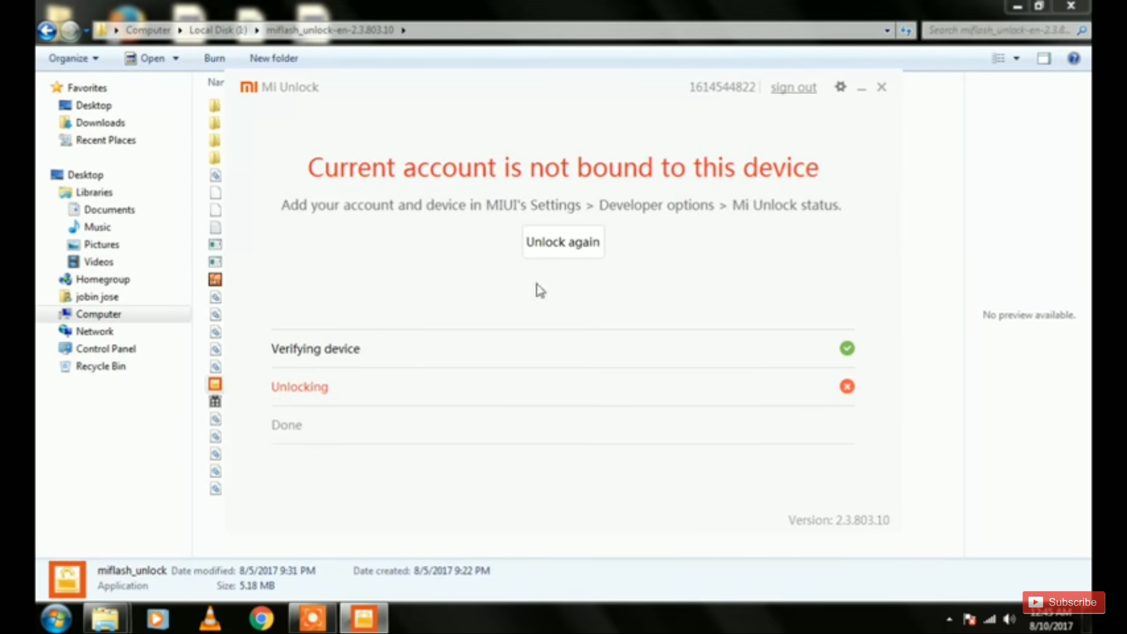
Task: Open Google Chrome from taskbar
Action: [x=261, y=619]
